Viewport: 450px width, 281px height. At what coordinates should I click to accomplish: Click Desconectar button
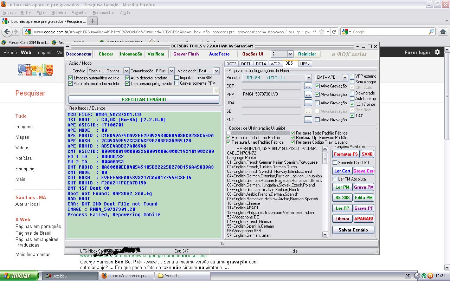point(79,54)
